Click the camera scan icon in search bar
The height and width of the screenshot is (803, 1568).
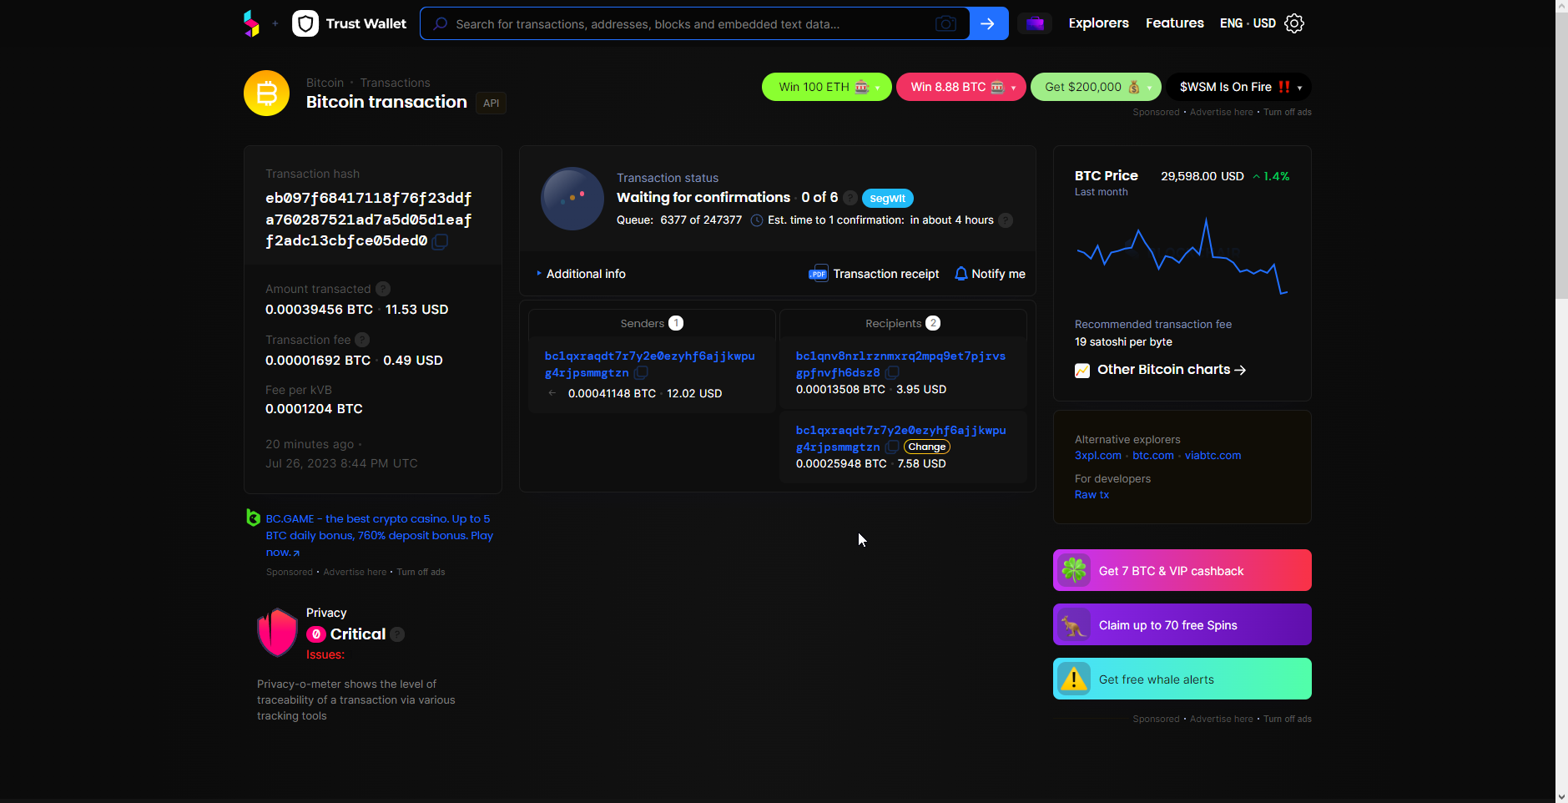click(x=945, y=24)
